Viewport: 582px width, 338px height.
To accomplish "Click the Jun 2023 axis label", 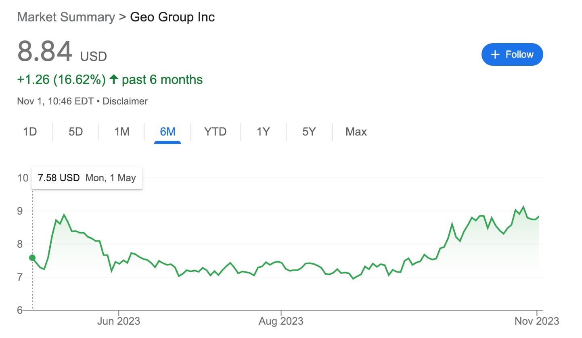I will (119, 321).
